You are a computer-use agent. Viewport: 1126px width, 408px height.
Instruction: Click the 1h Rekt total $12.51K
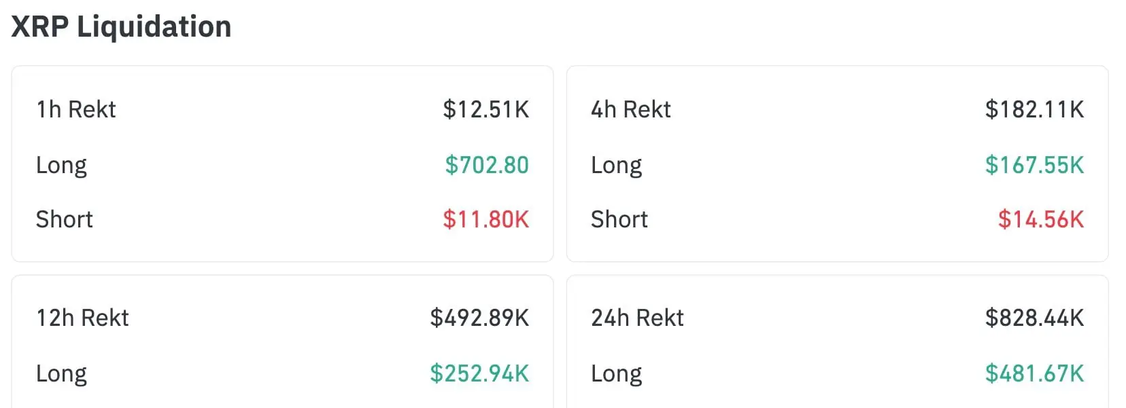tap(485, 109)
